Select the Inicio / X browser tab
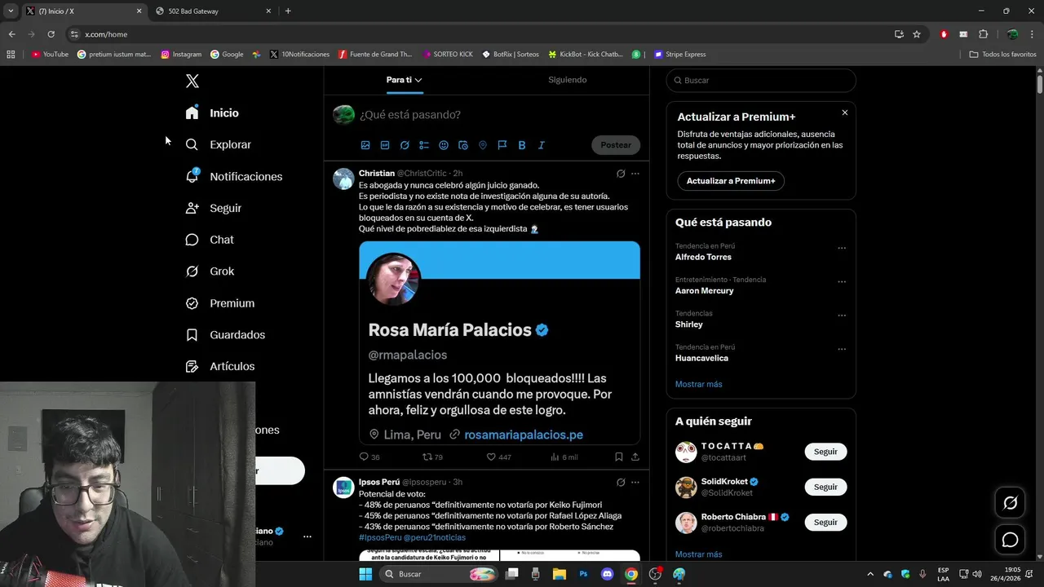1044x587 pixels. point(83,11)
